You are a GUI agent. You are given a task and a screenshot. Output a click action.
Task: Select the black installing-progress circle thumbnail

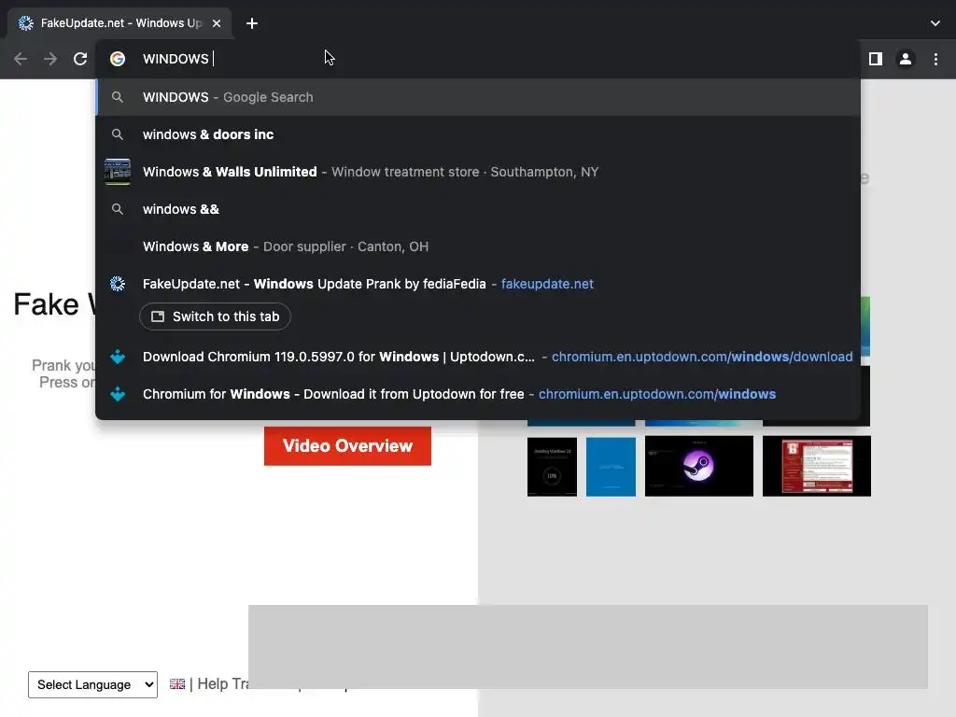(552, 467)
